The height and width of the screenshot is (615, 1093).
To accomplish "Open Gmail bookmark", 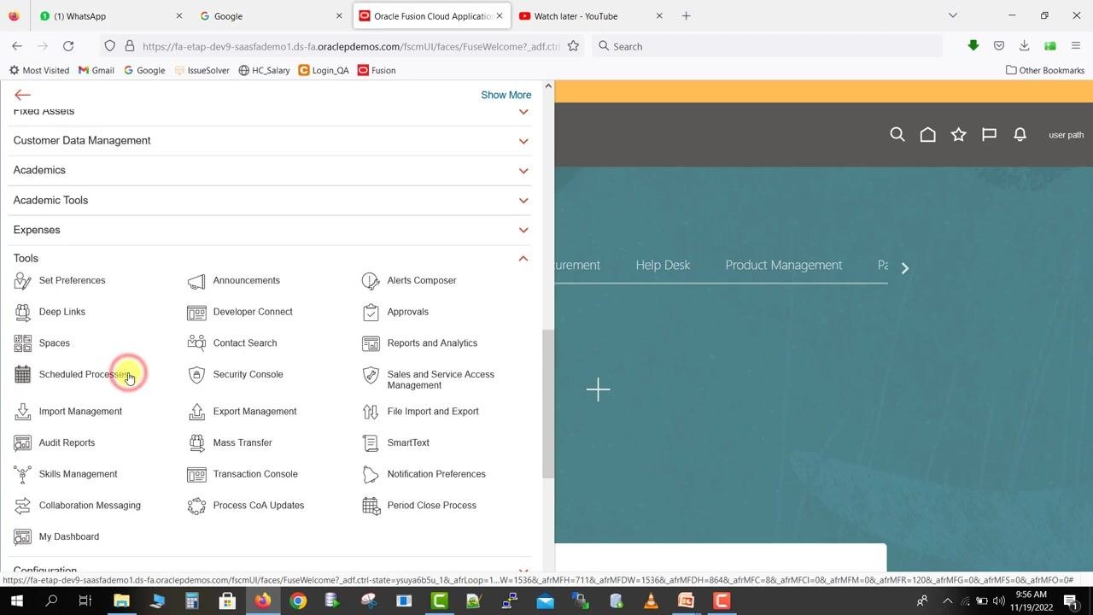I will (96, 70).
